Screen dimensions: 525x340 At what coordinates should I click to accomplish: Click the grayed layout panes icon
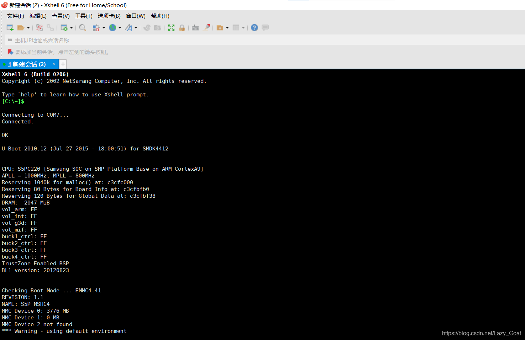coord(236,28)
